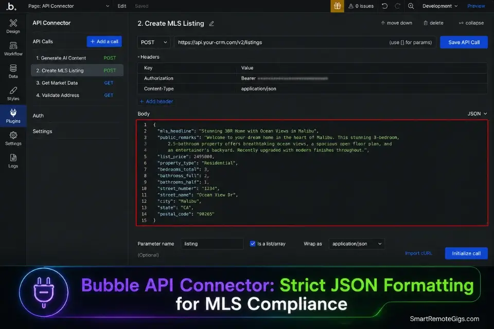Click the search magnifier icon
Viewport: 494px width, 329px height.
[411, 6]
